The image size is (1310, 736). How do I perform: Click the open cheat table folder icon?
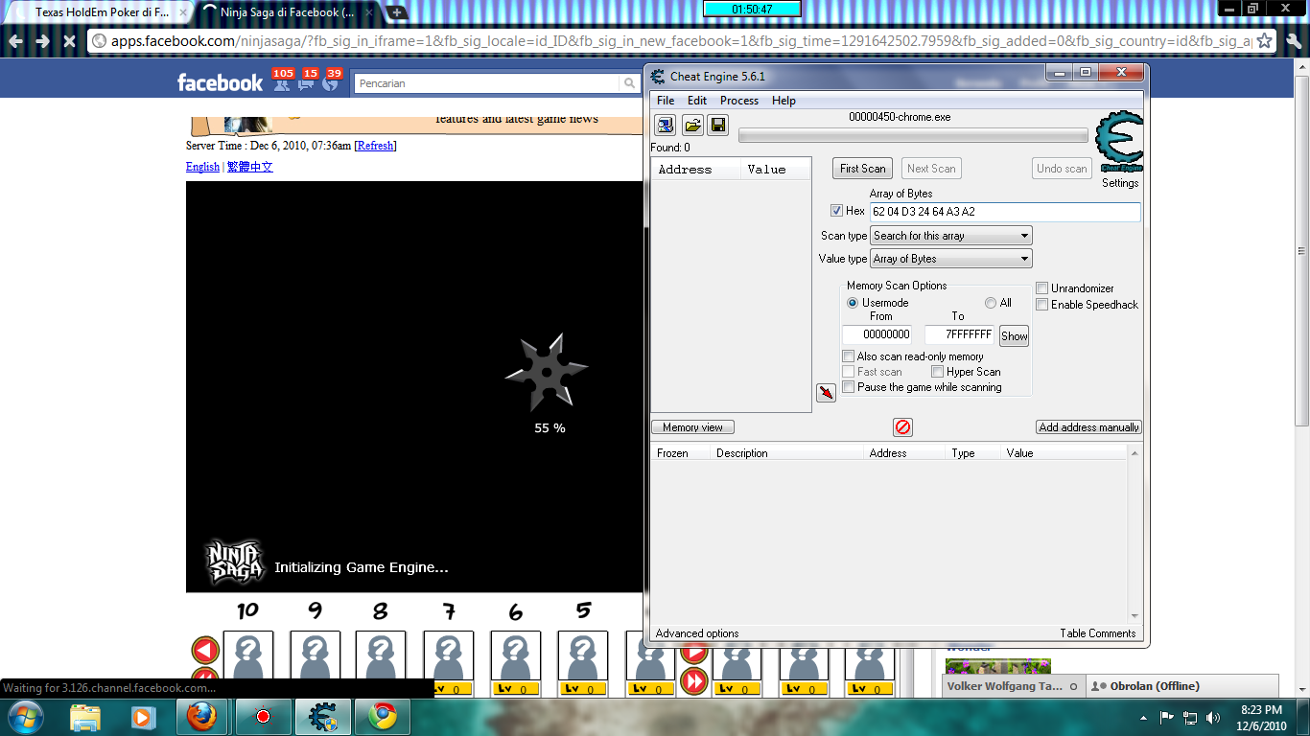(691, 125)
